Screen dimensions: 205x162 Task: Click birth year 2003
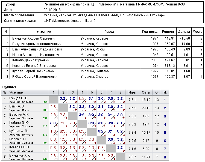[154, 60]
